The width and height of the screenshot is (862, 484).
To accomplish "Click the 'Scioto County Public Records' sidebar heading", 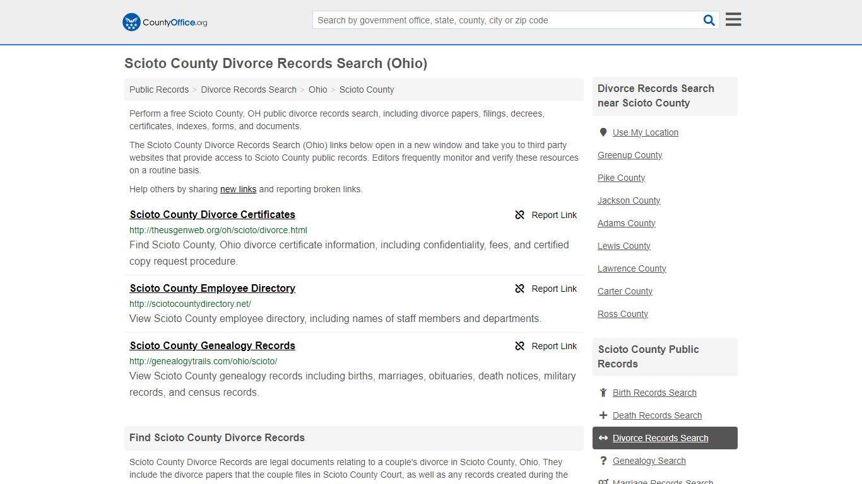I will 648,357.
